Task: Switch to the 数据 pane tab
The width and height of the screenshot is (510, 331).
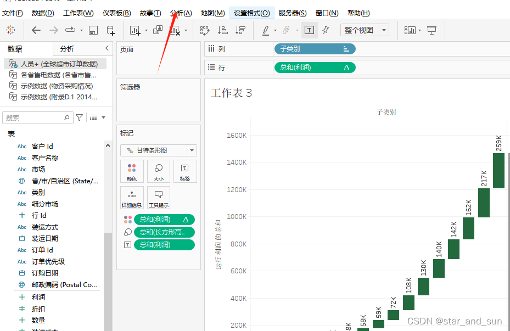Action: 15,49
